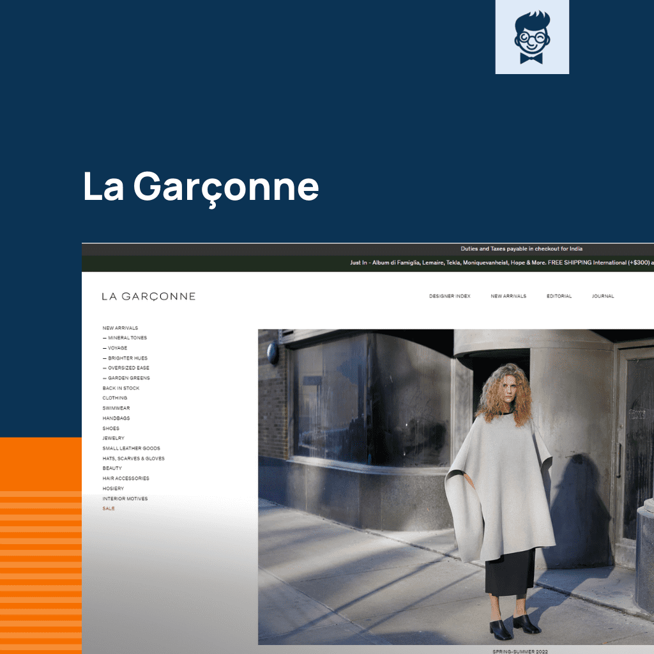
Task: Open the New Arrivals top menu item
Action: [508, 296]
